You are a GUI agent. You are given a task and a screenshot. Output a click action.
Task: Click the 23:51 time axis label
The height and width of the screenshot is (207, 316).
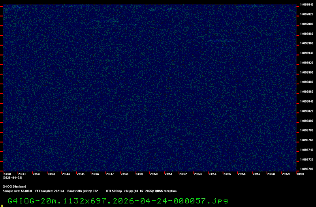point(169,174)
